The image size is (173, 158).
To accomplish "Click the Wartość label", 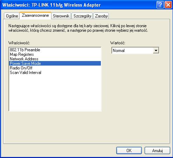I will (118, 43).
